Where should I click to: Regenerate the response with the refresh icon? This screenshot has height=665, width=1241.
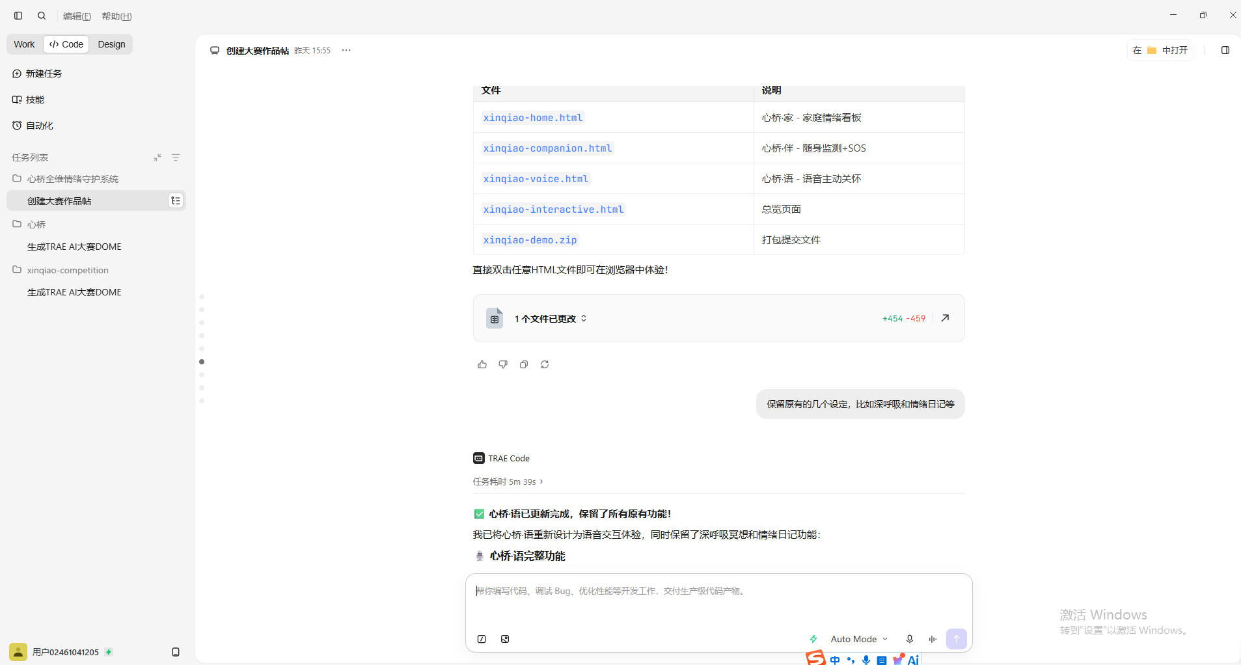(x=545, y=364)
